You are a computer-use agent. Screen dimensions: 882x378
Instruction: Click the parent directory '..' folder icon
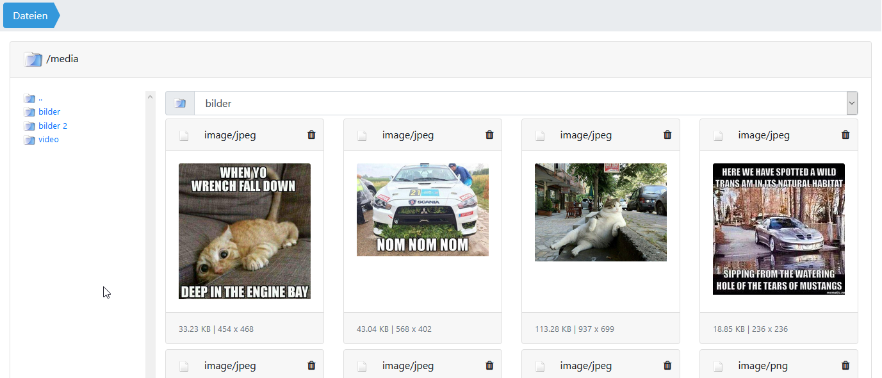(29, 99)
